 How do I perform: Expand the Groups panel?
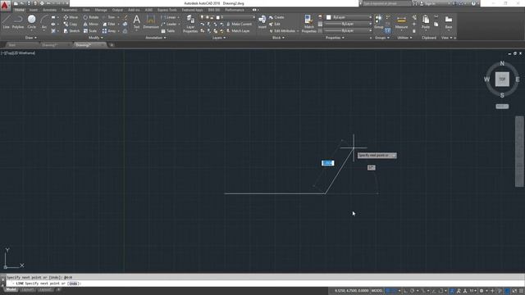tap(382, 38)
